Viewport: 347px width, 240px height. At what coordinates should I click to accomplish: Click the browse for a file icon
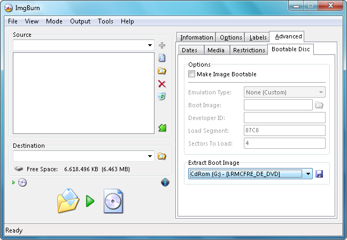pos(162,58)
